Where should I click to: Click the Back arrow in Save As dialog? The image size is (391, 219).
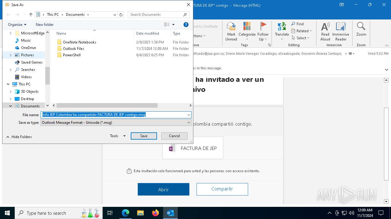[9, 15]
